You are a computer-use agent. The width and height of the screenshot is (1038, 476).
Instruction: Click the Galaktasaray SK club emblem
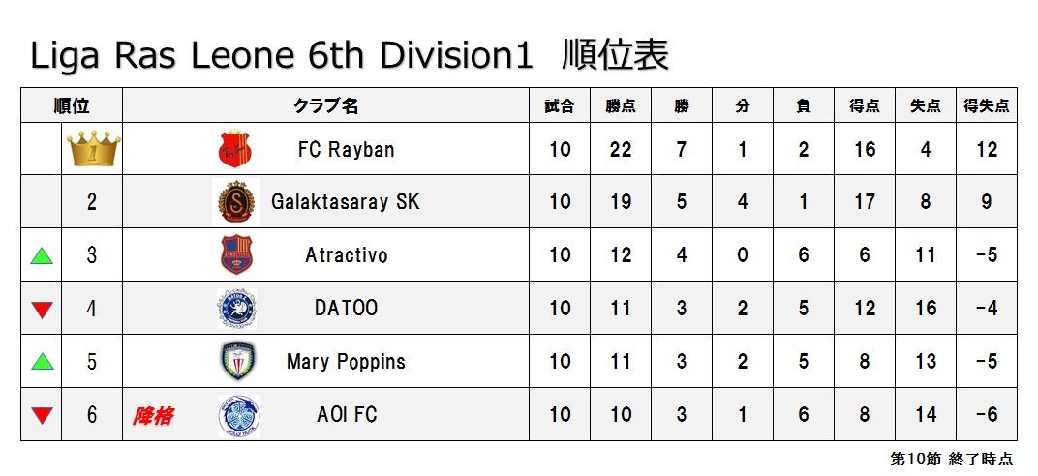click(236, 201)
